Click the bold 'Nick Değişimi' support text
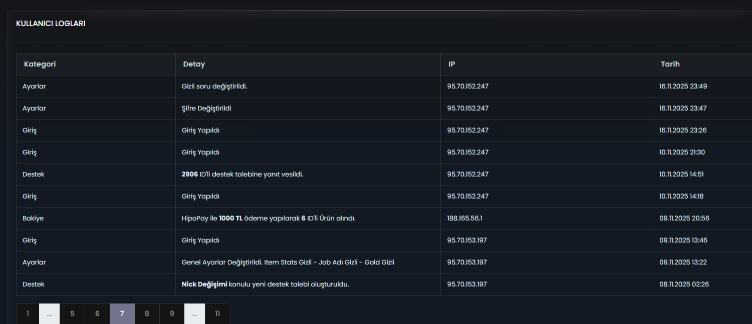The image size is (752, 324). point(204,284)
